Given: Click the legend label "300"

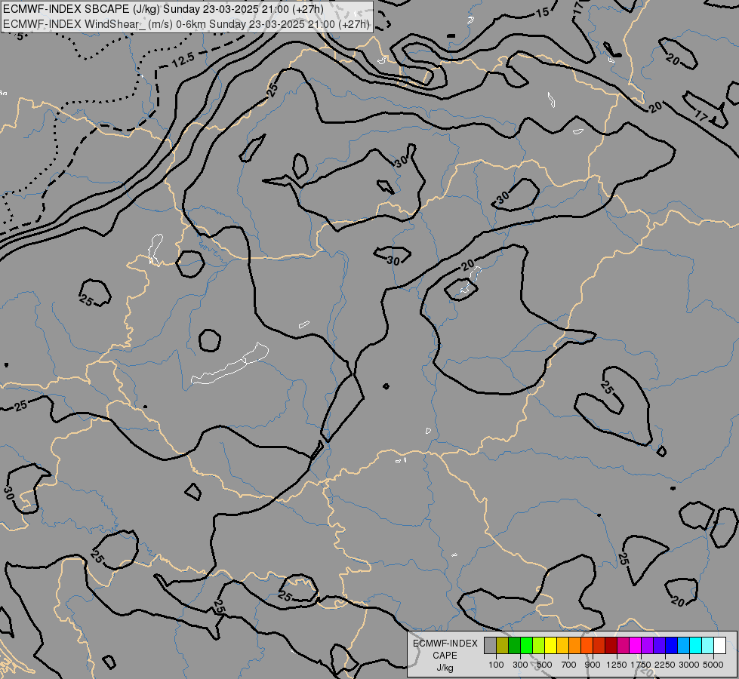Looking at the screenshot, I should click(520, 665).
